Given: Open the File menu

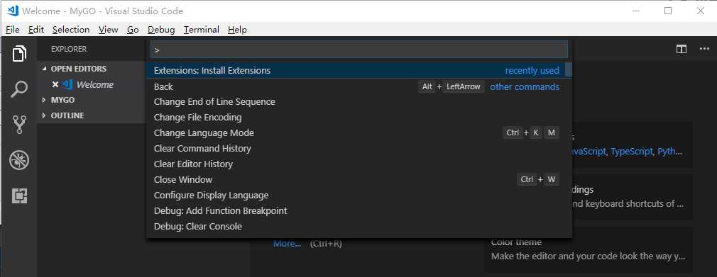Looking at the screenshot, I should [12, 30].
